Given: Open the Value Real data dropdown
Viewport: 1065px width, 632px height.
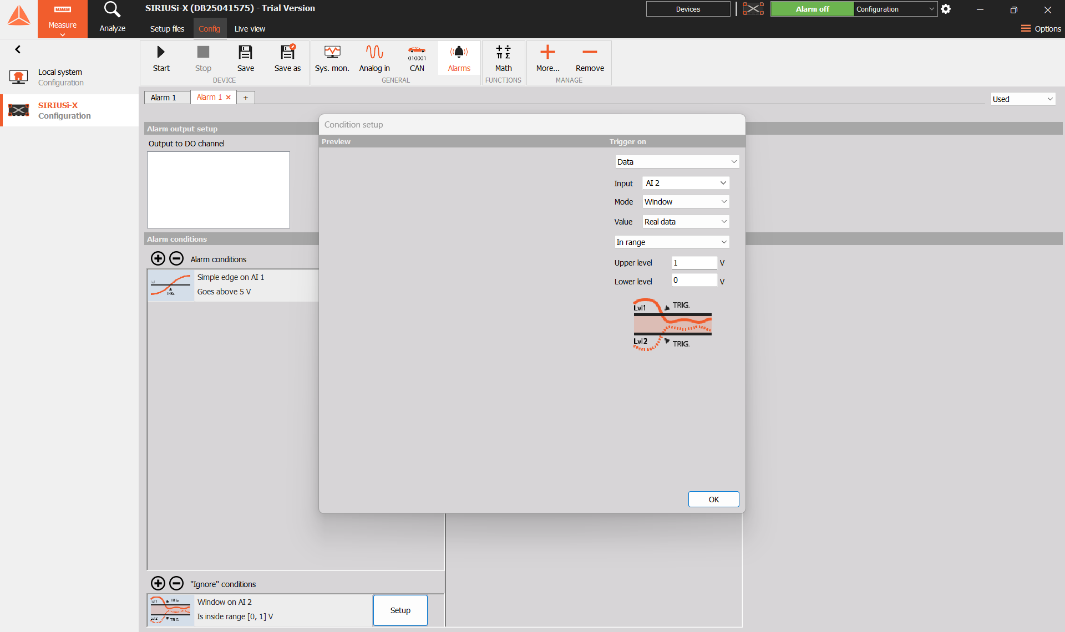Looking at the screenshot, I should [x=686, y=222].
